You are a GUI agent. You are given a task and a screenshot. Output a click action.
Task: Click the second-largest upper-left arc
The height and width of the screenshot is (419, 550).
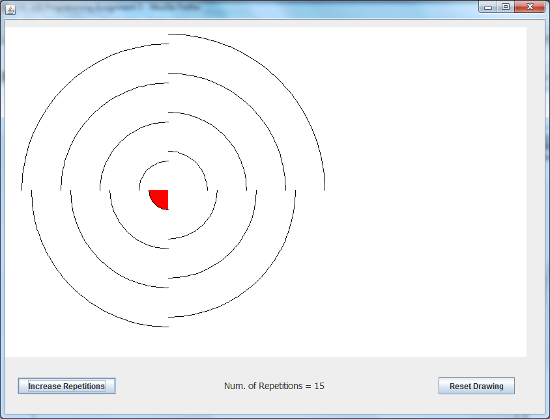(x=93, y=115)
